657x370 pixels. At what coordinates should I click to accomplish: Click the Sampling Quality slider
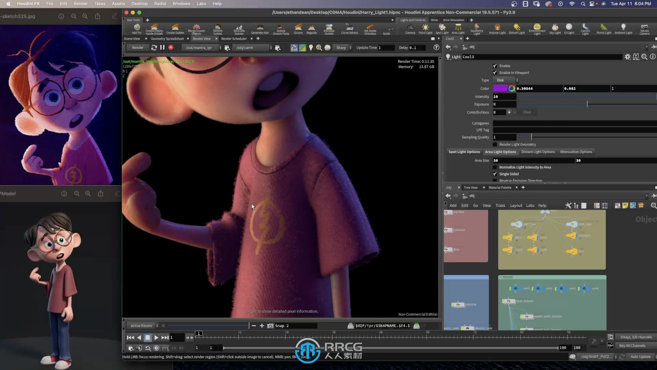587,137
